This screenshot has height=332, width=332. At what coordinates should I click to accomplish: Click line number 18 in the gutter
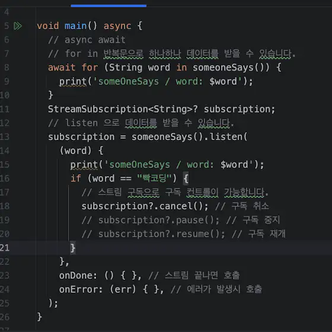tap(5, 206)
